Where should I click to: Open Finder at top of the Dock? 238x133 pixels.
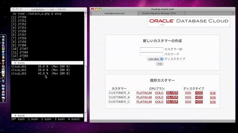pos(3,37)
